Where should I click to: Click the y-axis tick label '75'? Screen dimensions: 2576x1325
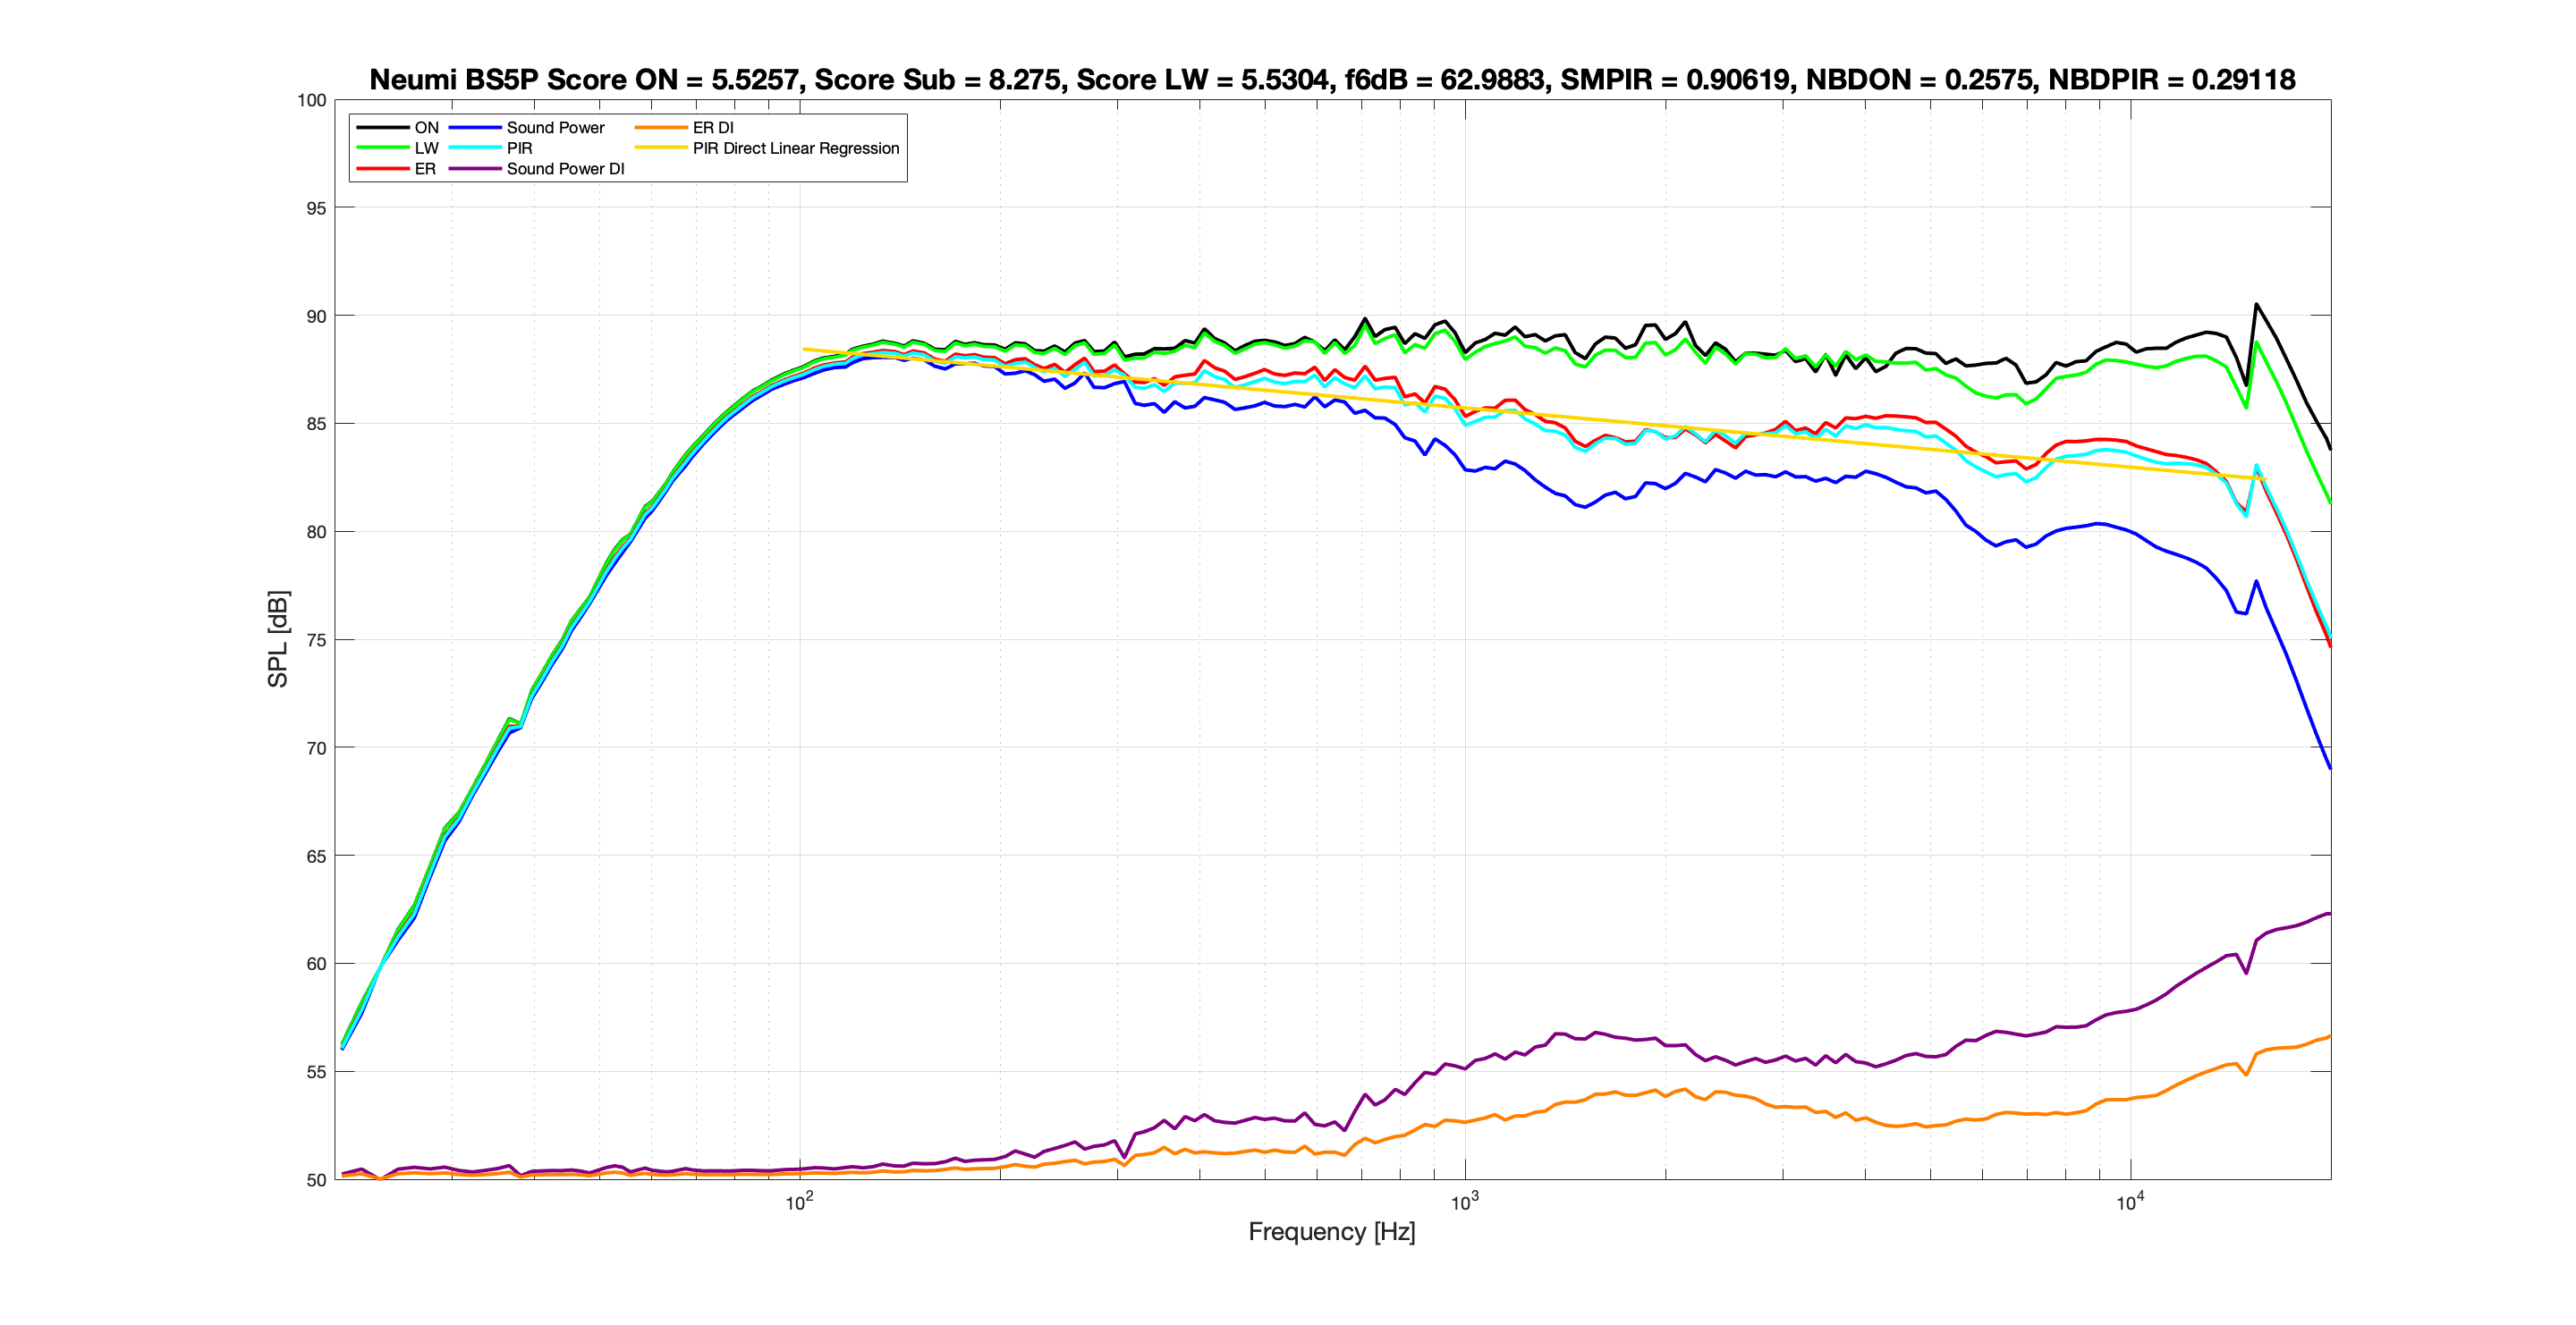coord(316,639)
